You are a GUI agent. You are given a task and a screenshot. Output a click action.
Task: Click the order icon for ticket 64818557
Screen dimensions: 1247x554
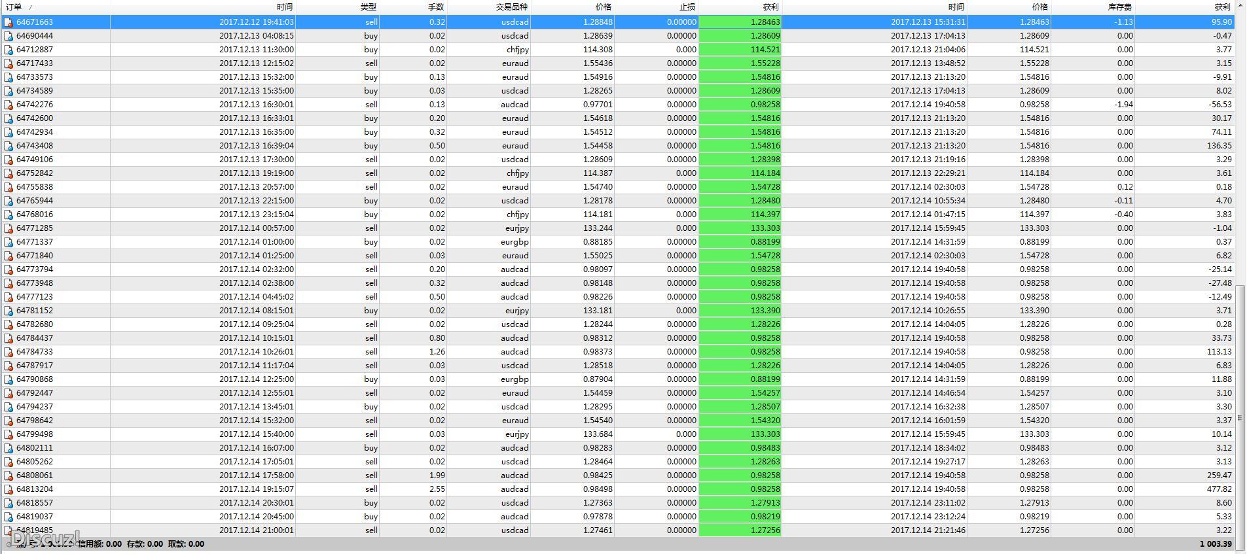[9, 503]
